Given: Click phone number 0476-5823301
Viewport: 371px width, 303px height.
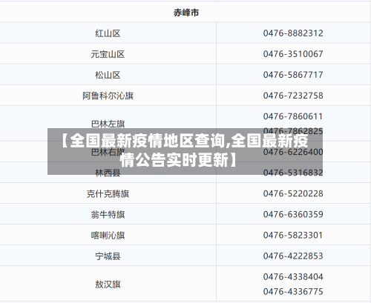Looking at the screenshot, I should (293, 235).
